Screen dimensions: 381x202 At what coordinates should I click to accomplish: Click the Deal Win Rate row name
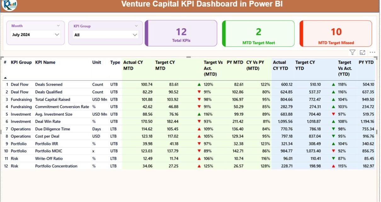pos(48,122)
